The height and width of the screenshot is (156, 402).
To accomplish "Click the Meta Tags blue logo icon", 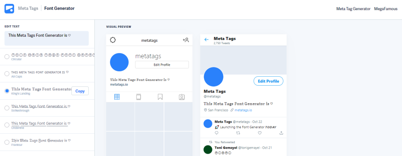I will coord(9,9).
